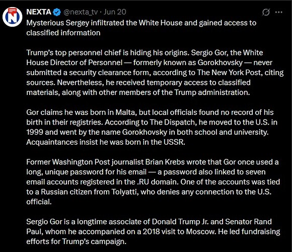Viewport: 292px width, 252px height.
Task: Click the blue verified checkmark badge
Action: tap(57, 12)
